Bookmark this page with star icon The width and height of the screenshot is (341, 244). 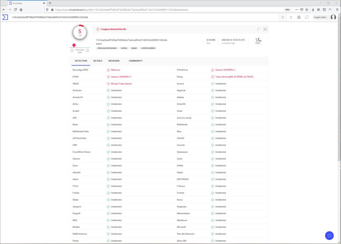coord(307,10)
